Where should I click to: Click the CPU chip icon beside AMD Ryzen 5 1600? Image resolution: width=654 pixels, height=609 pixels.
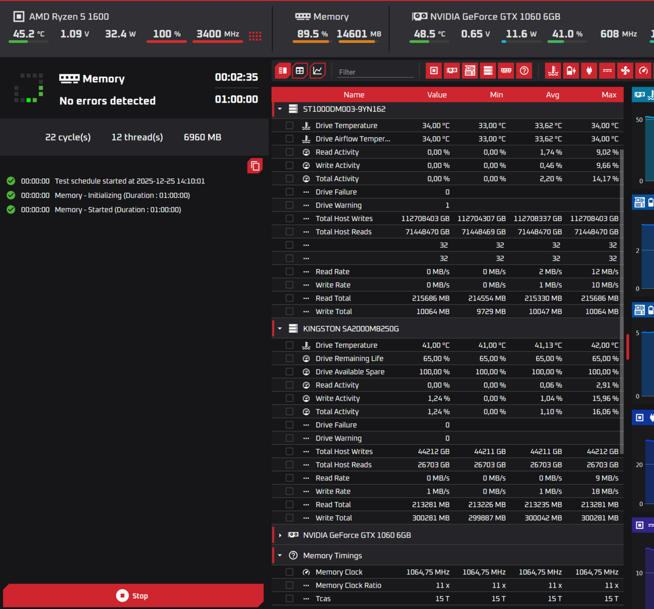(x=19, y=17)
